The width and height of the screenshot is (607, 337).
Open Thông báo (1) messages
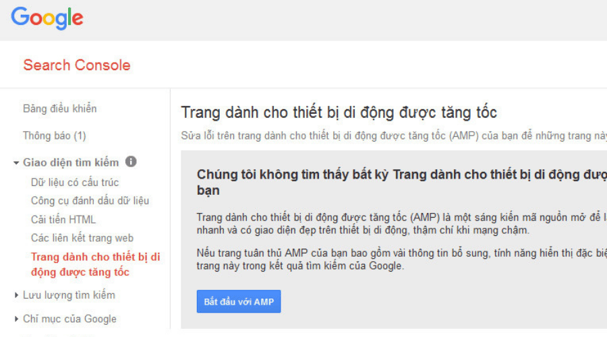click(54, 135)
